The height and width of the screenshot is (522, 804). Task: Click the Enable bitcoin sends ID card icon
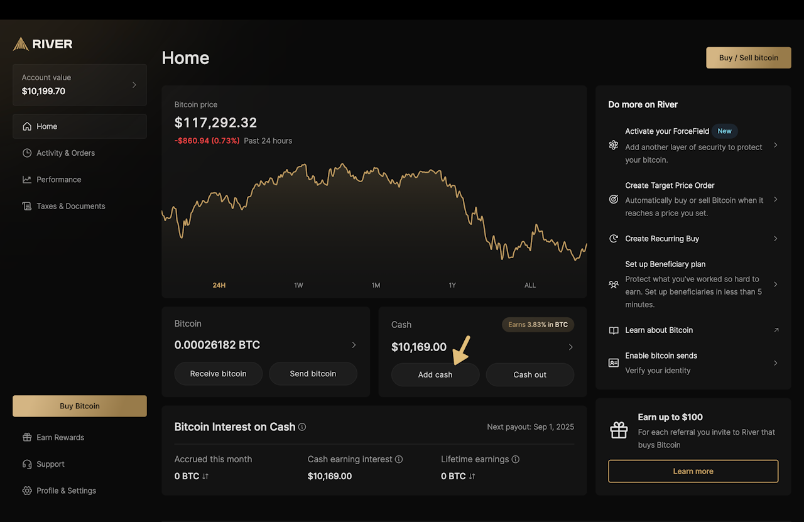point(614,363)
